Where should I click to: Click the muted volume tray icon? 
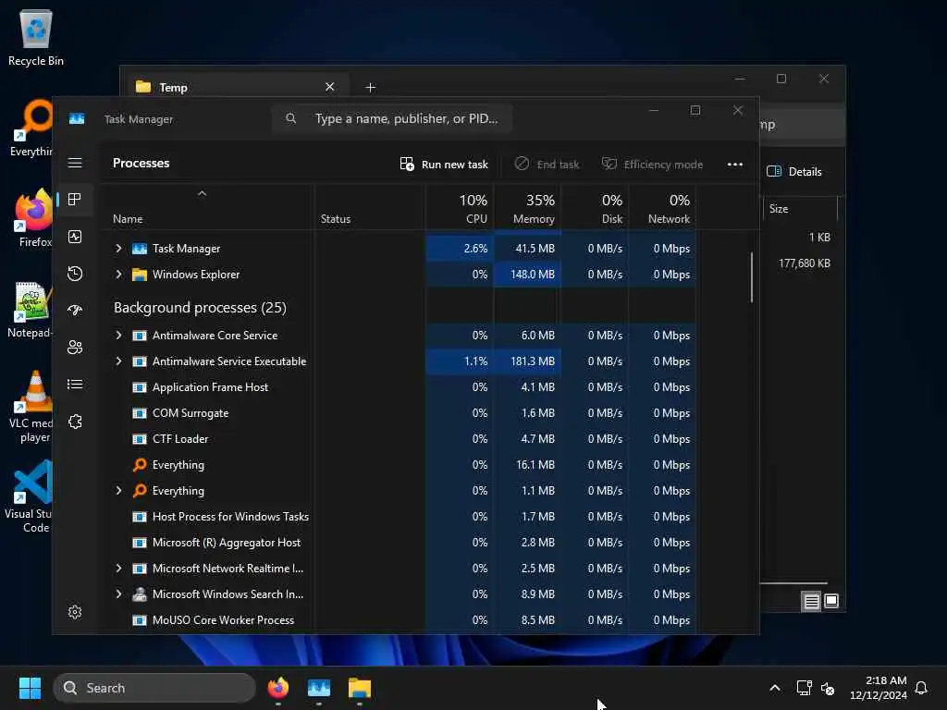pos(828,688)
